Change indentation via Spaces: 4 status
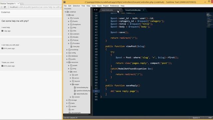 point(196,118)
